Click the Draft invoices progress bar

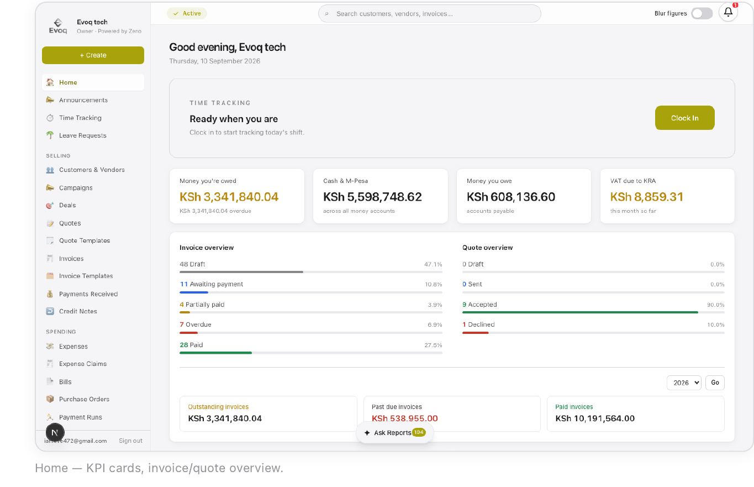point(311,272)
